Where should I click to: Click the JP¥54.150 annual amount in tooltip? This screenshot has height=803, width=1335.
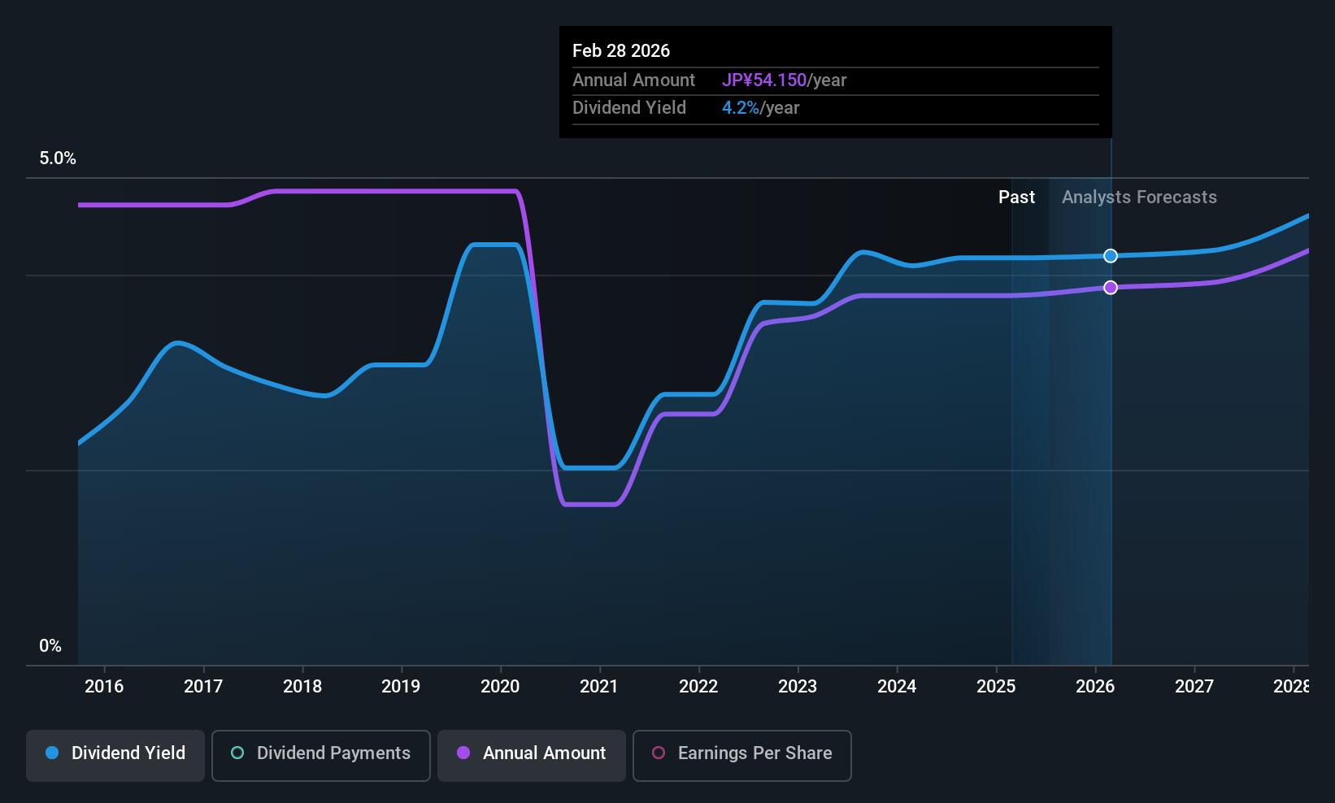click(764, 80)
